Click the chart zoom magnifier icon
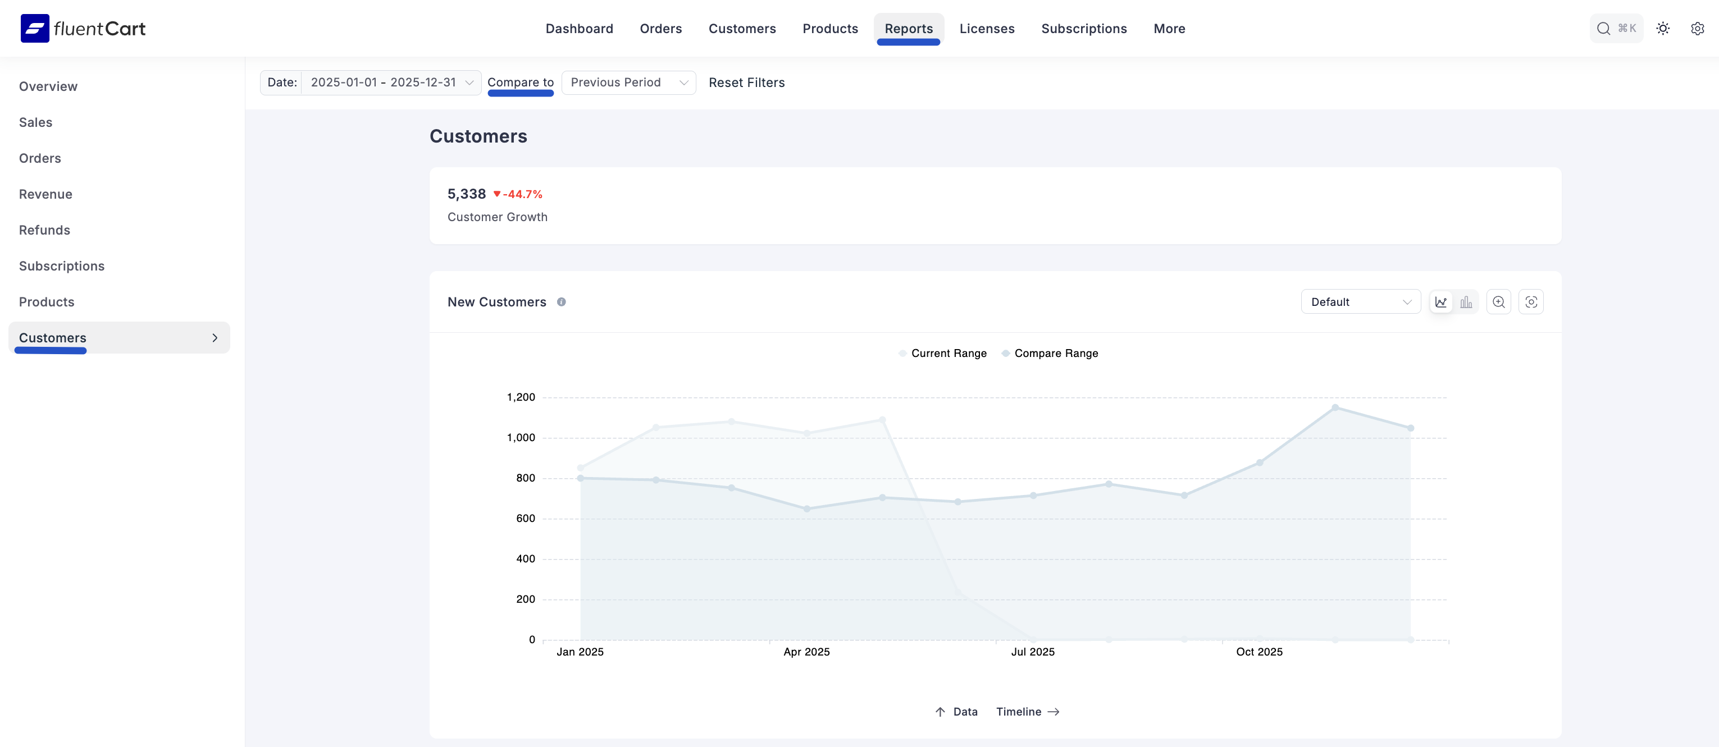Image resolution: width=1719 pixels, height=747 pixels. (1499, 302)
